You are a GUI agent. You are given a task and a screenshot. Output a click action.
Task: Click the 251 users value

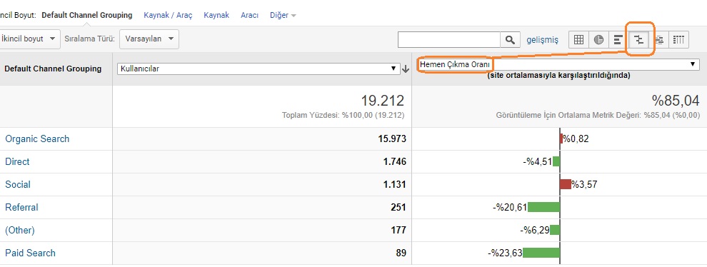[x=398, y=208]
